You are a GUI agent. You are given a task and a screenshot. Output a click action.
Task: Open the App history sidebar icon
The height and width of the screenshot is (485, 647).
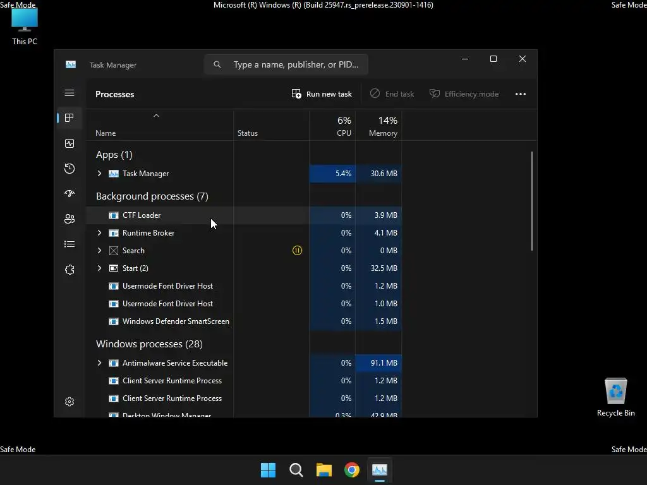point(70,168)
